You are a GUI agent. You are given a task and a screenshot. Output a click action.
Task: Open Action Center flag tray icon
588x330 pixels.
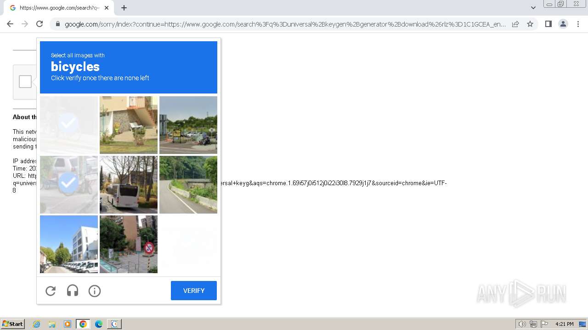click(x=544, y=324)
